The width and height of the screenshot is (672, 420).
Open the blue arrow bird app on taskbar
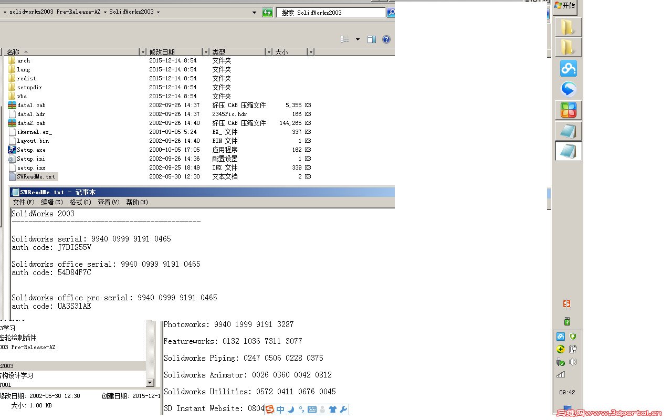[569, 89]
